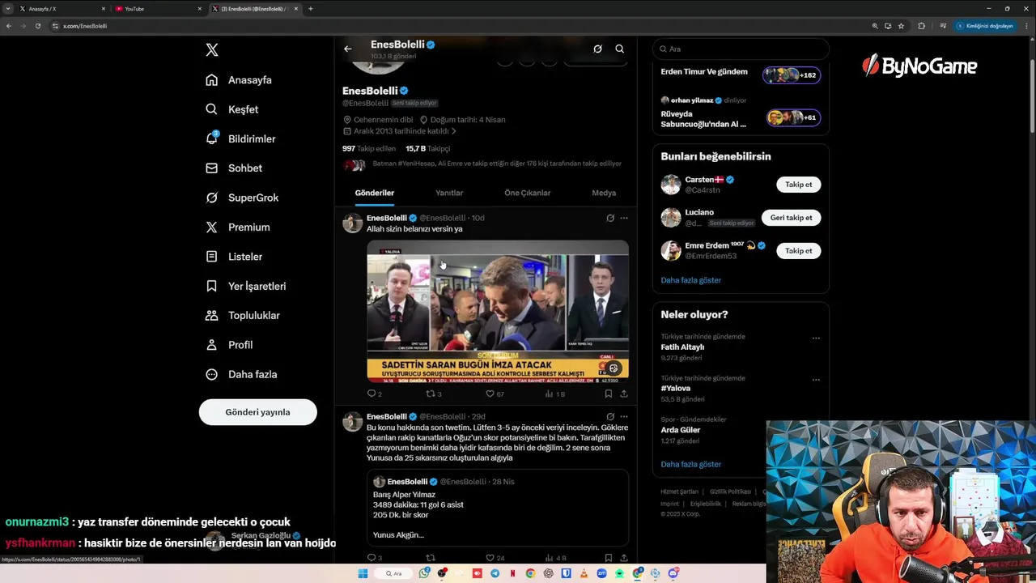Viewport: 1036px width, 583px height.
Task: Open Bildirimler notifications
Action: [240, 138]
